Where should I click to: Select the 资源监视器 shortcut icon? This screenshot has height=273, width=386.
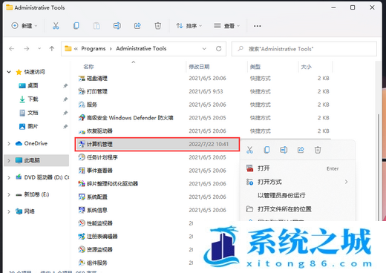coord(82,249)
